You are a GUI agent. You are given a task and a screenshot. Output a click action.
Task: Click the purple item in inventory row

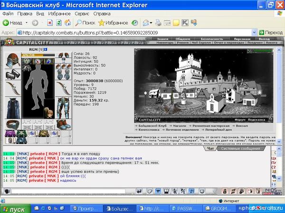pos(10,133)
